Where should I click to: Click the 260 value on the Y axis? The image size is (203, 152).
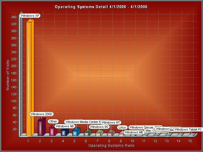coord(14,45)
